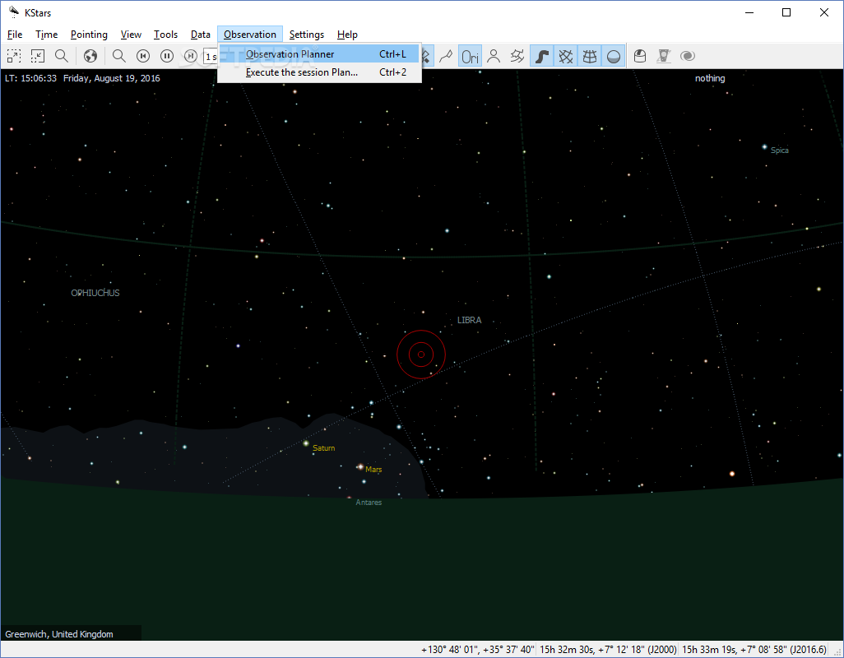Screen dimensions: 844x658
Task: Click the Antares star label
Action: 369,502
